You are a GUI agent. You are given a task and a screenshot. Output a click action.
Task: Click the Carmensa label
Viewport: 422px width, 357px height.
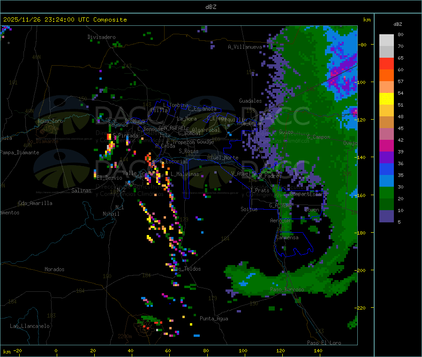pos(287,237)
